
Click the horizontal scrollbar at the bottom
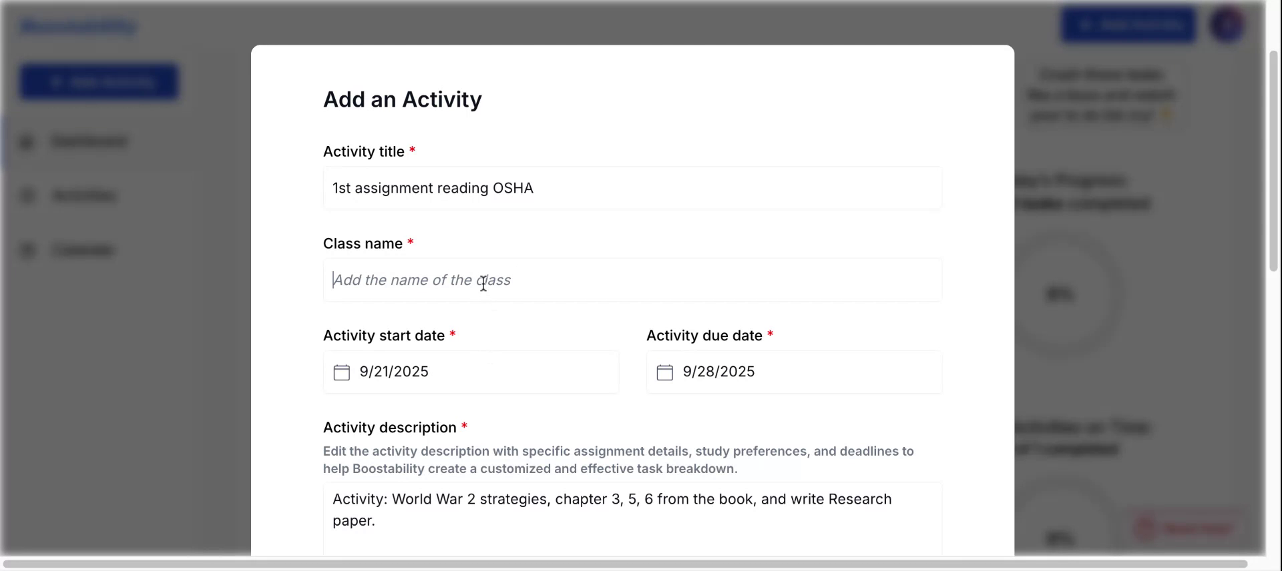tap(624, 564)
